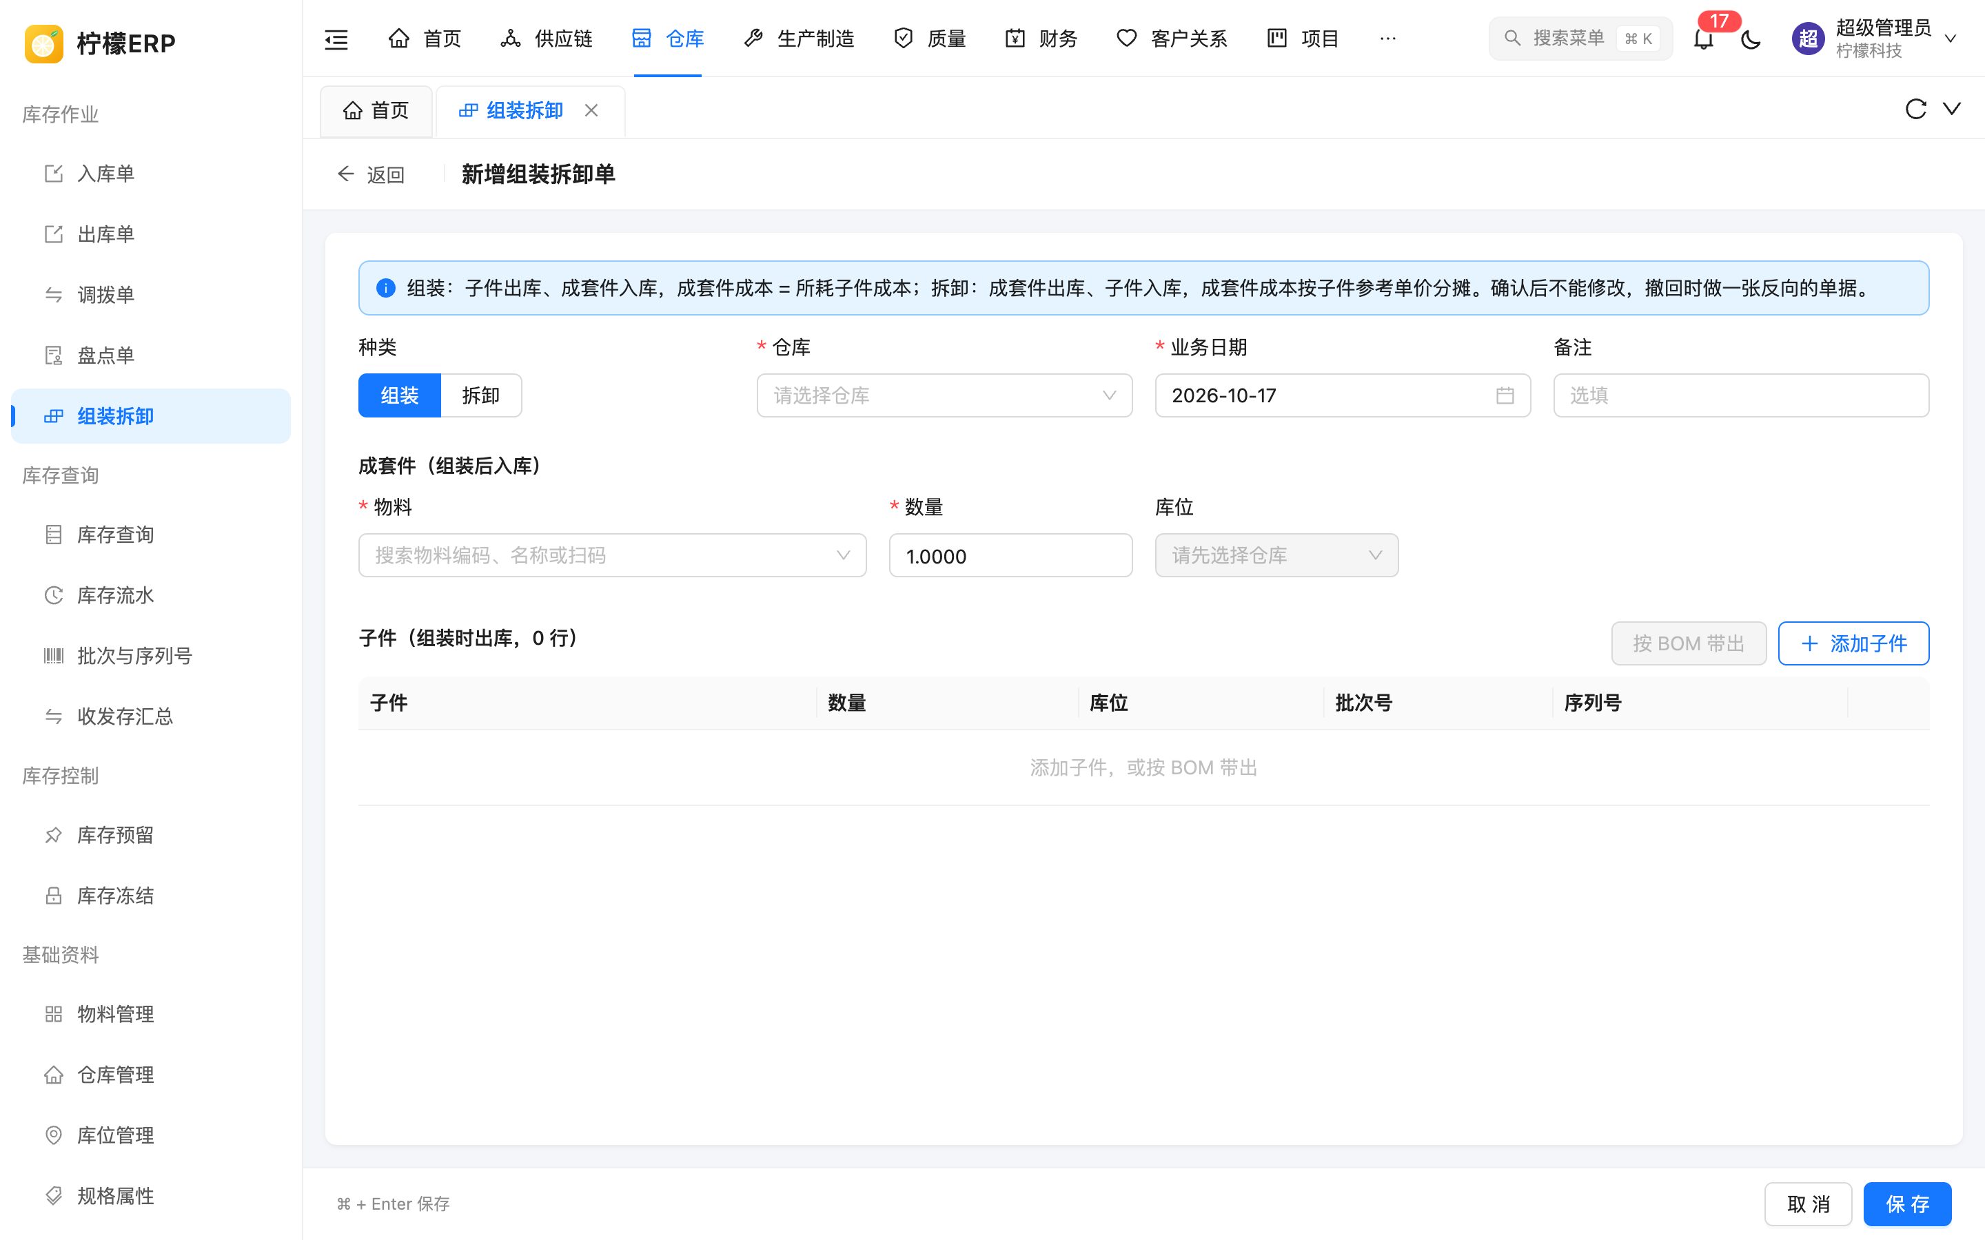Open 物料管理 in sidebar
Screen dimensions: 1985x1240
click(151, 1015)
